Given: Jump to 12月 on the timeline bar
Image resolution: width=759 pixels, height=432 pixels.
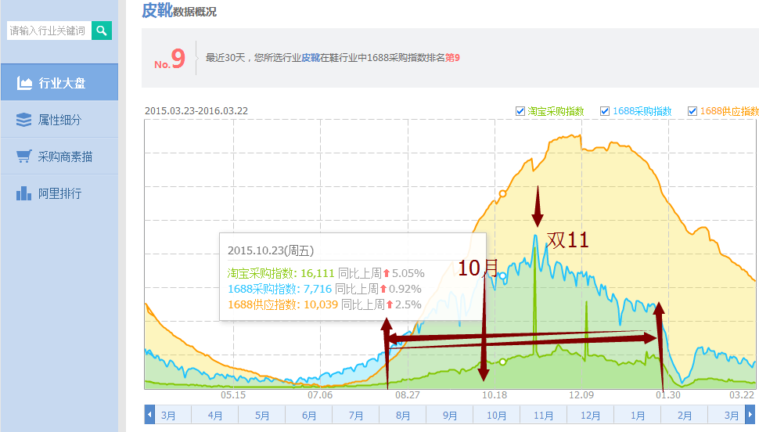Looking at the screenshot, I should point(591,416).
